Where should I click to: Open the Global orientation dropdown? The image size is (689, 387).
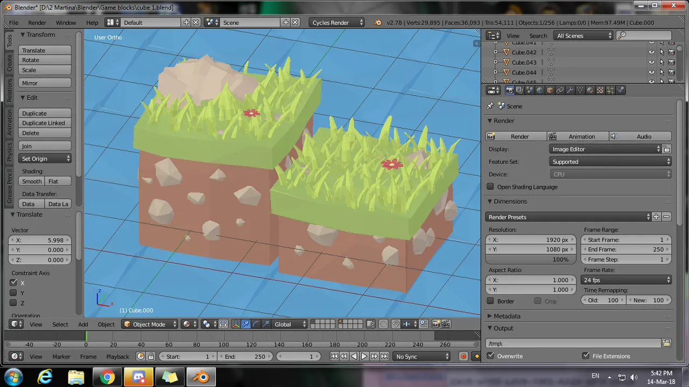click(x=290, y=324)
